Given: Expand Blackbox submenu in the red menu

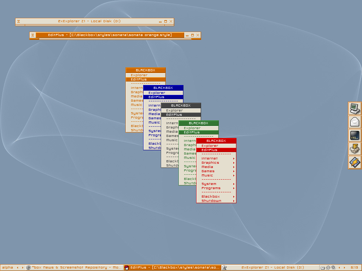Looking at the screenshot, I should coord(216,197).
